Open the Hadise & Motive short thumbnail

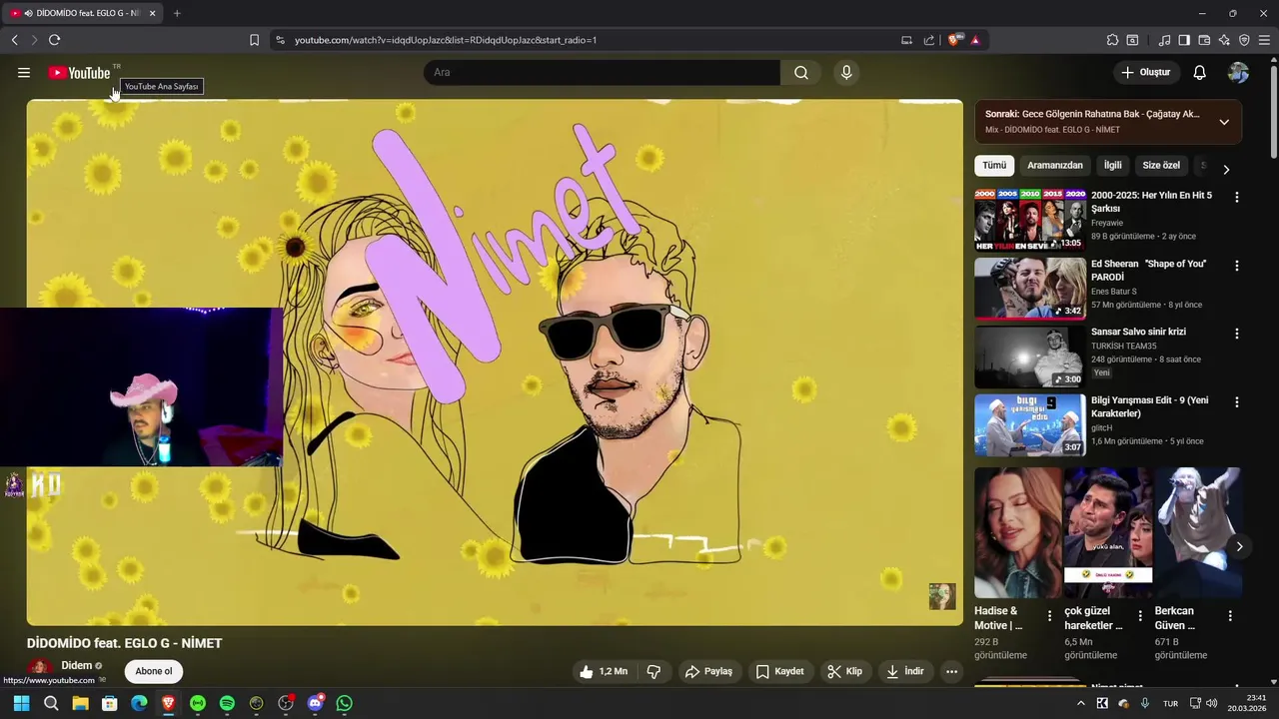click(x=1017, y=532)
